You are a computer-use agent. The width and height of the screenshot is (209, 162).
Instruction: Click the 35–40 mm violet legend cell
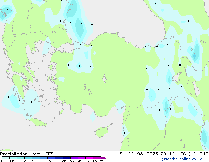pyautogui.click(x=81, y=158)
